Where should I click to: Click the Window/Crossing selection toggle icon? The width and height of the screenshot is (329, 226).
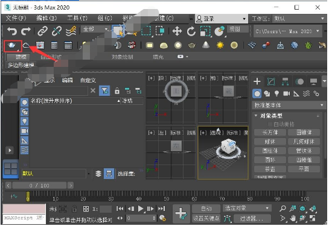click(160, 31)
